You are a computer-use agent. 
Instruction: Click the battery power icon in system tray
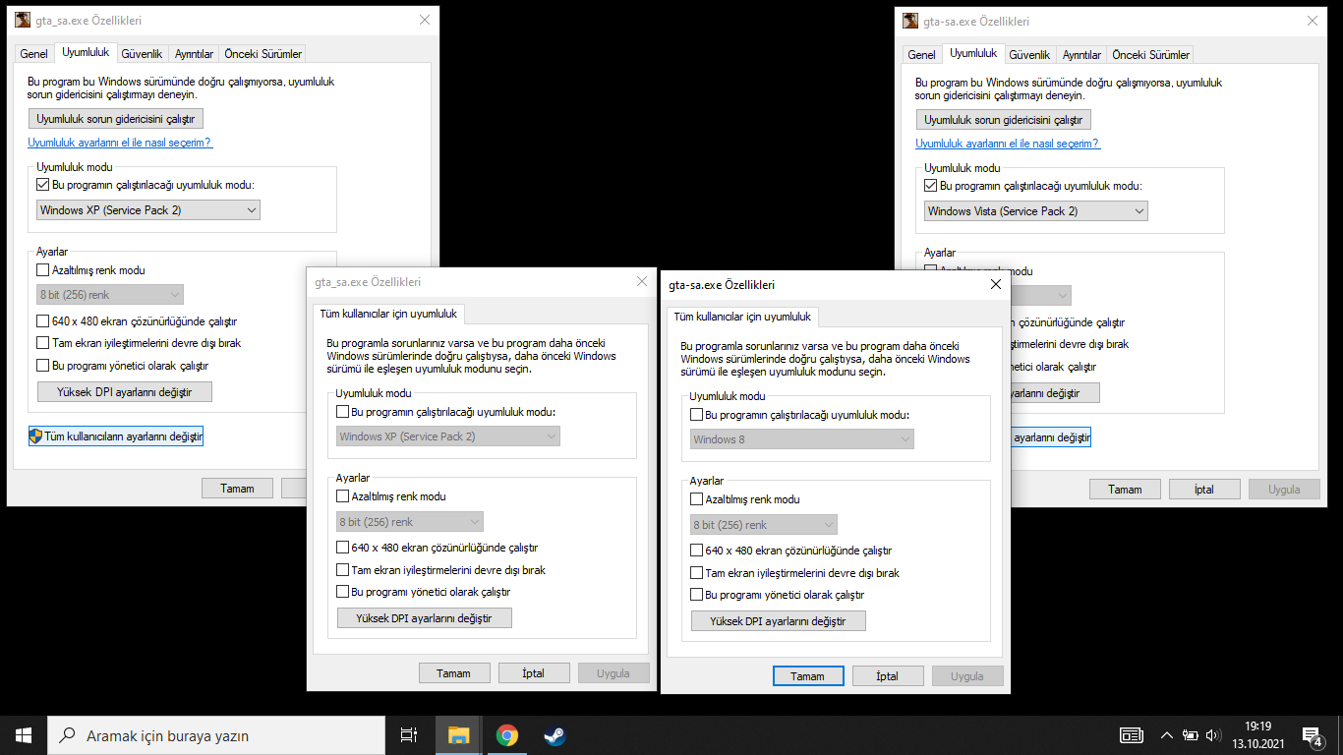pyautogui.click(x=1190, y=735)
